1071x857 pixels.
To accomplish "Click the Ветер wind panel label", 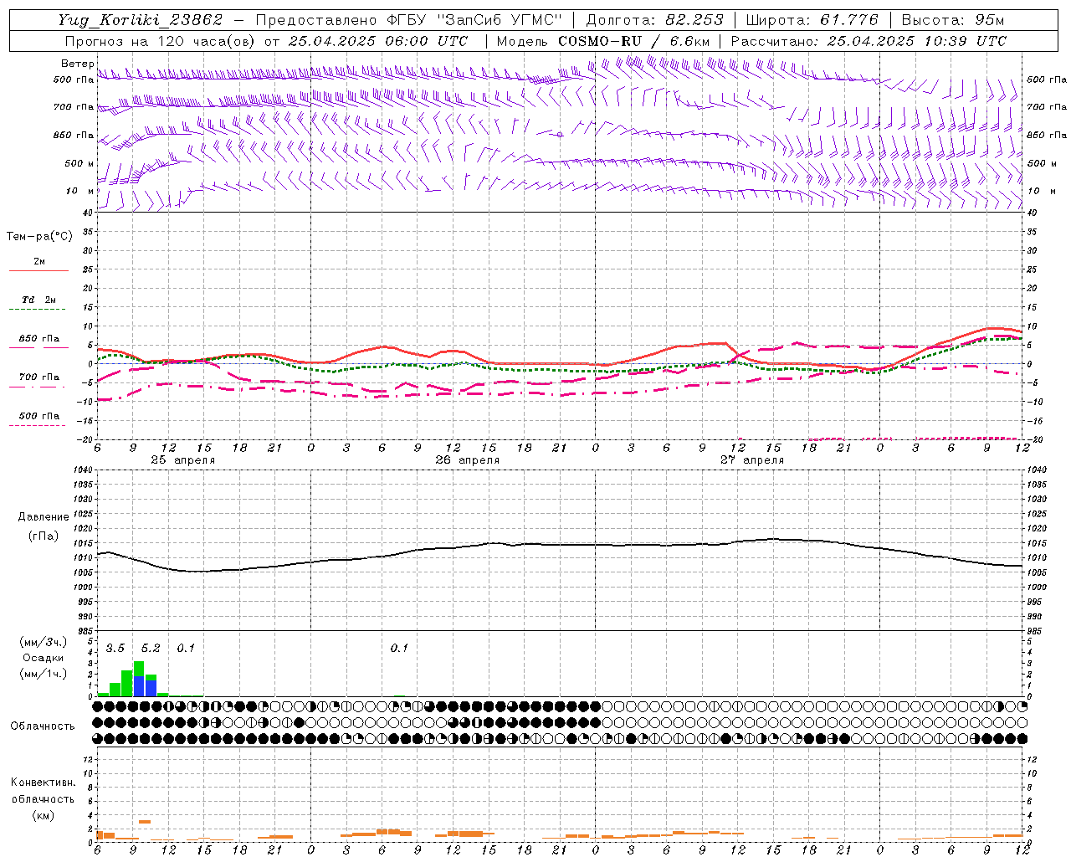I will pos(78,64).
